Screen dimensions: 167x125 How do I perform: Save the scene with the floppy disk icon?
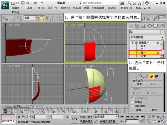point(23,3)
